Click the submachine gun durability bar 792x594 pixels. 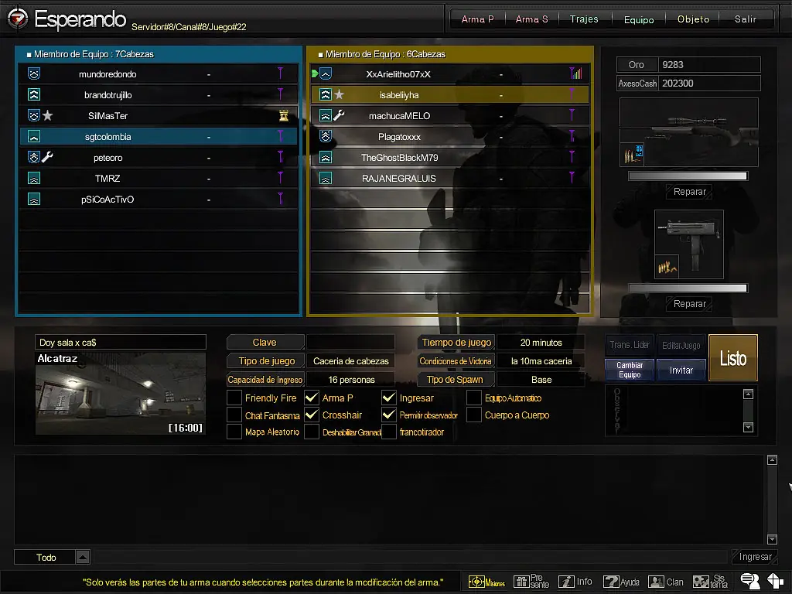pos(688,288)
